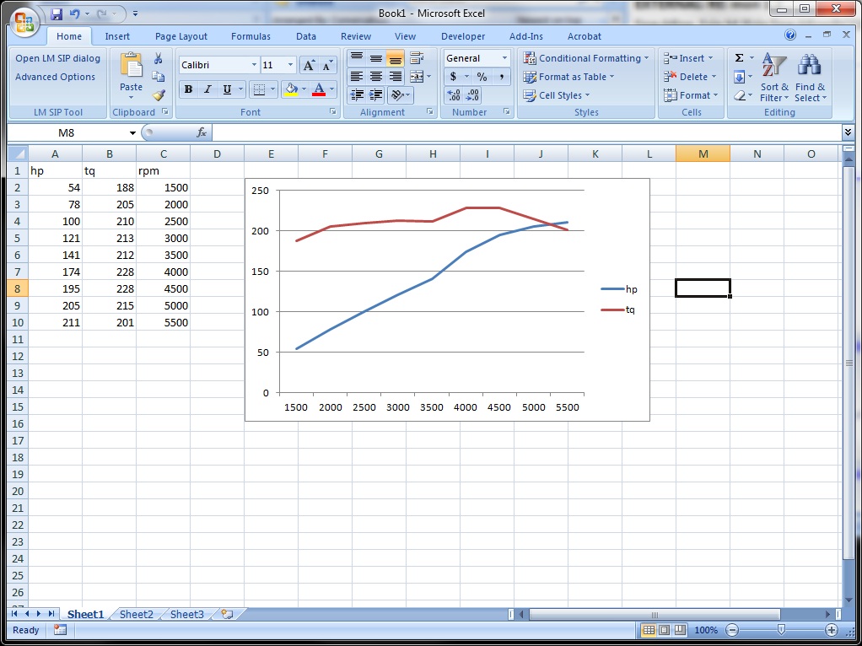862x646 pixels.
Task: Expand the General number format dropdown
Action: 504,58
